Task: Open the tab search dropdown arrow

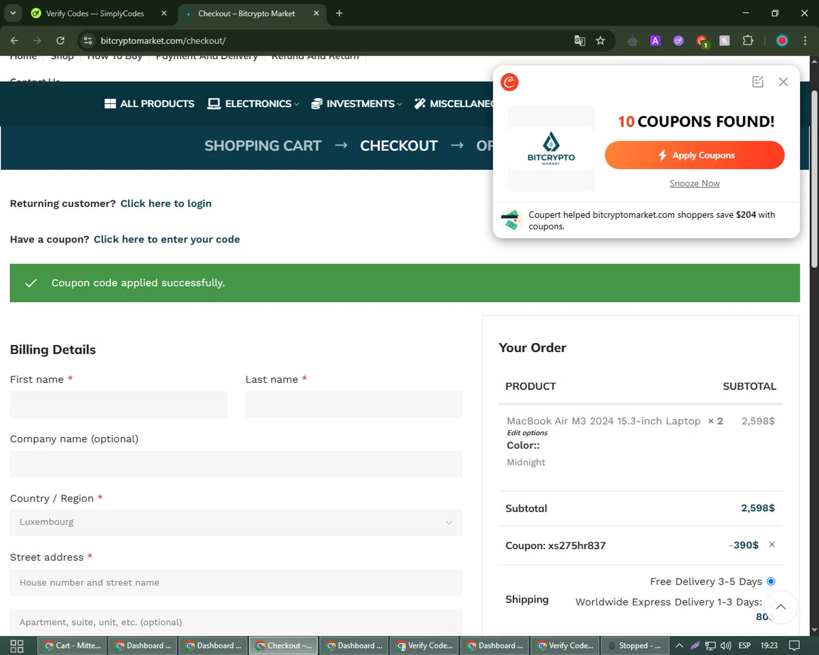Action: click(x=13, y=13)
